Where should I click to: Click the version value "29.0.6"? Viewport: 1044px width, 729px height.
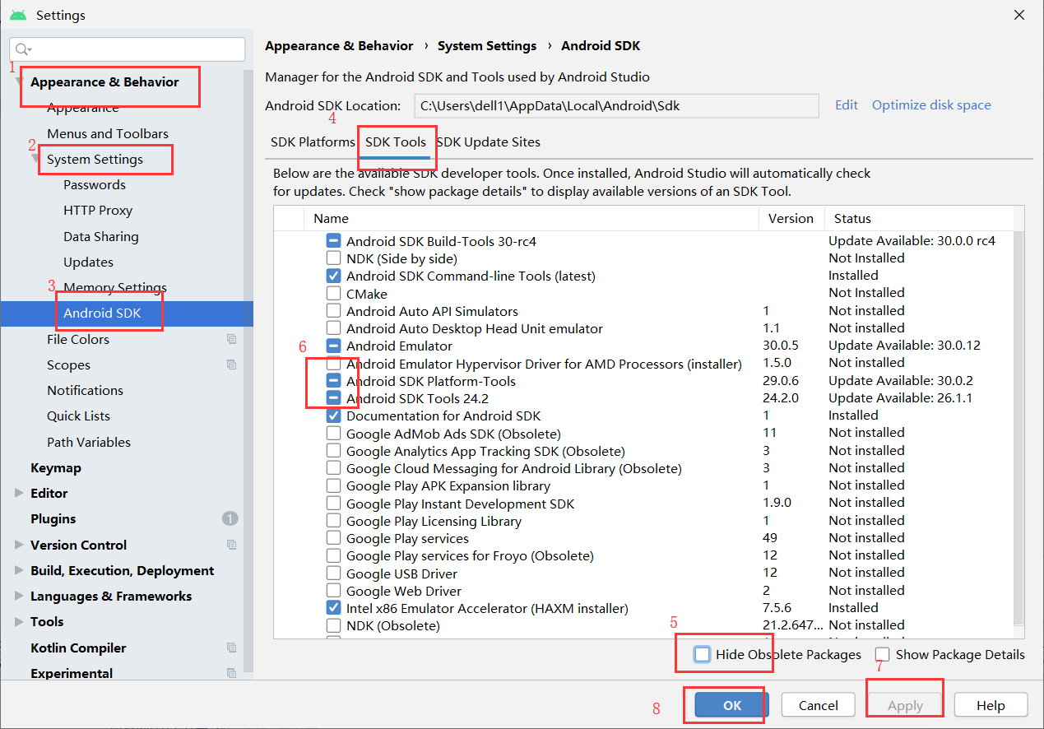click(x=781, y=381)
